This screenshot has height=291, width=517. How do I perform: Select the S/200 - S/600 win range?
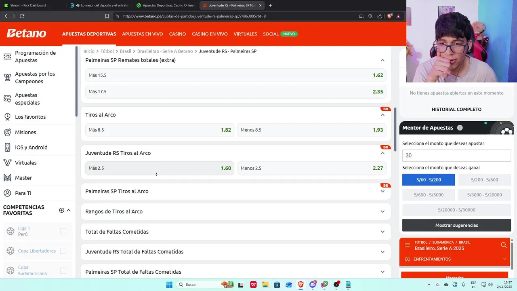pos(485,180)
